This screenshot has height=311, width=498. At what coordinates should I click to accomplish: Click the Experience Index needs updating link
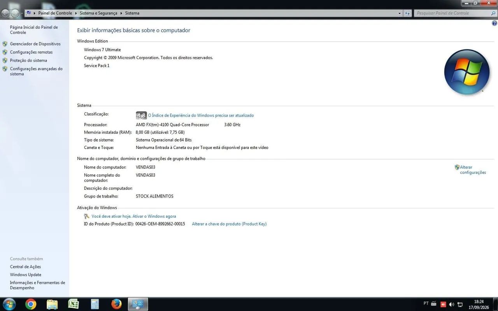tap(201, 115)
